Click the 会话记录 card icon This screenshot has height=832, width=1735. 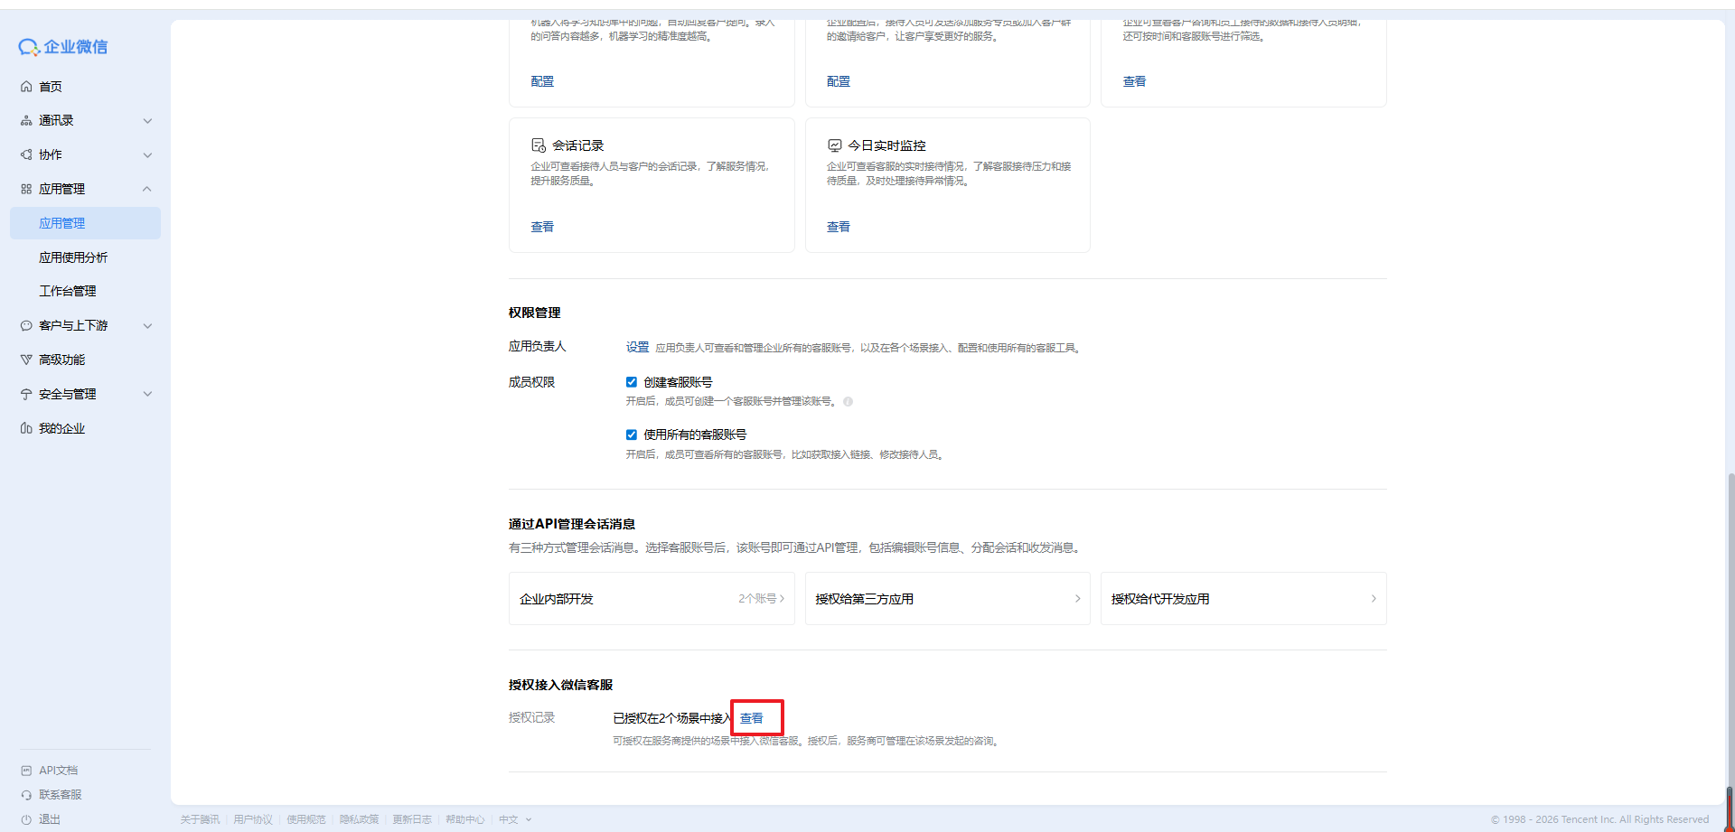click(539, 145)
